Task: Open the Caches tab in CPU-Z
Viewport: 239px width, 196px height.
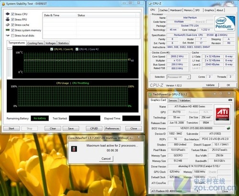Action: (x=163, y=10)
